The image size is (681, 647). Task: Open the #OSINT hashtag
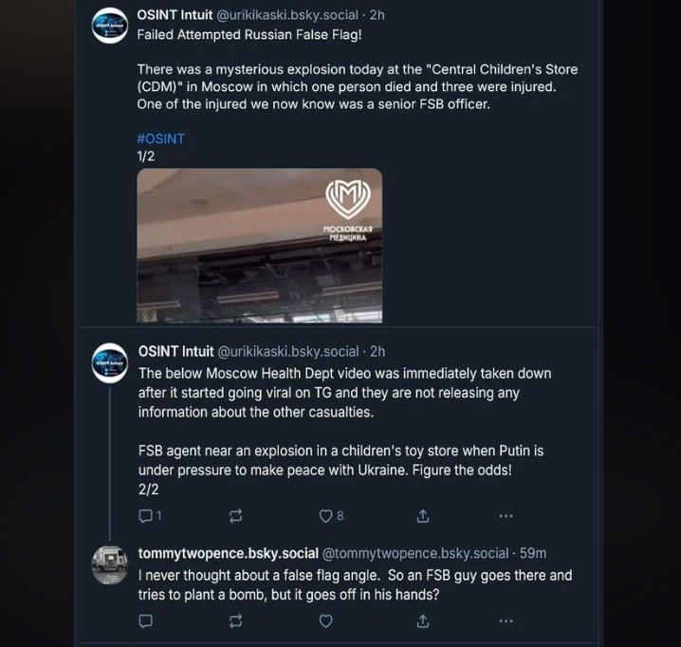click(x=160, y=139)
